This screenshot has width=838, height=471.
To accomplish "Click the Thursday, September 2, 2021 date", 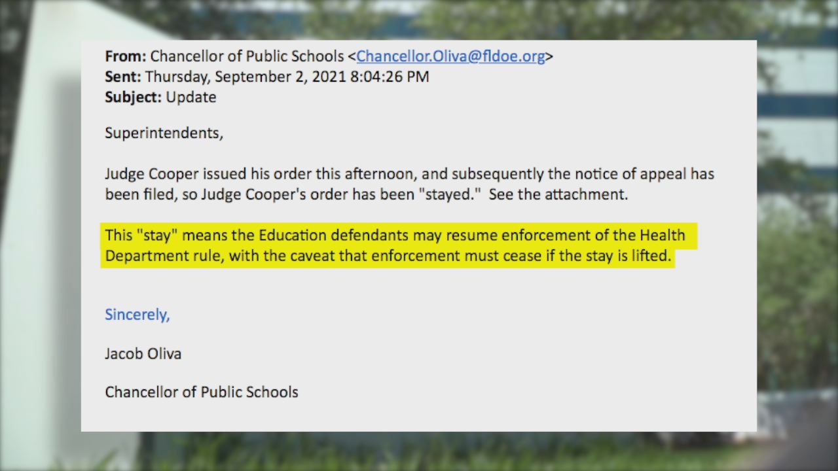I will point(246,77).
